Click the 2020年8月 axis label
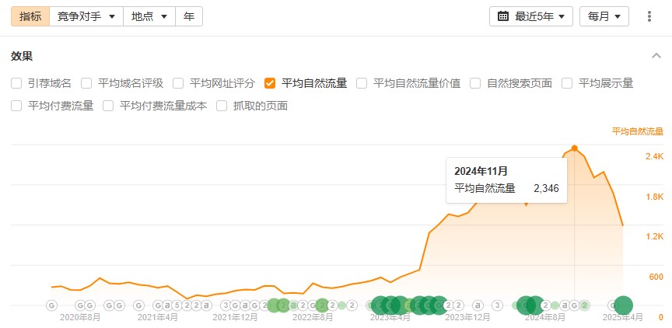The height and width of the screenshot is (328, 672). (x=80, y=318)
